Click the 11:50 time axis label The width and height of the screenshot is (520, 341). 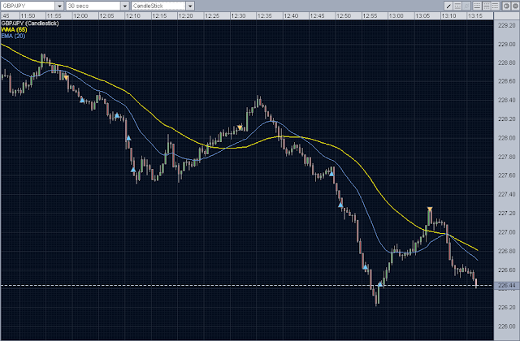click(x=28, y=16)
